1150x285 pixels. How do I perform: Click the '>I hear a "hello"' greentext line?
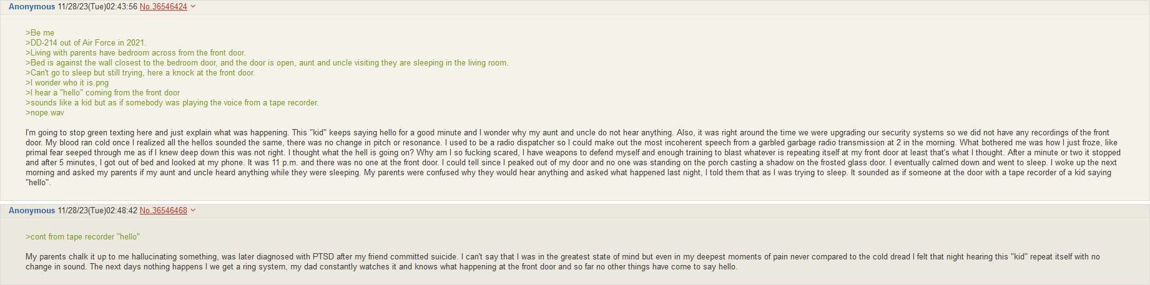click(x=103, y=93)
